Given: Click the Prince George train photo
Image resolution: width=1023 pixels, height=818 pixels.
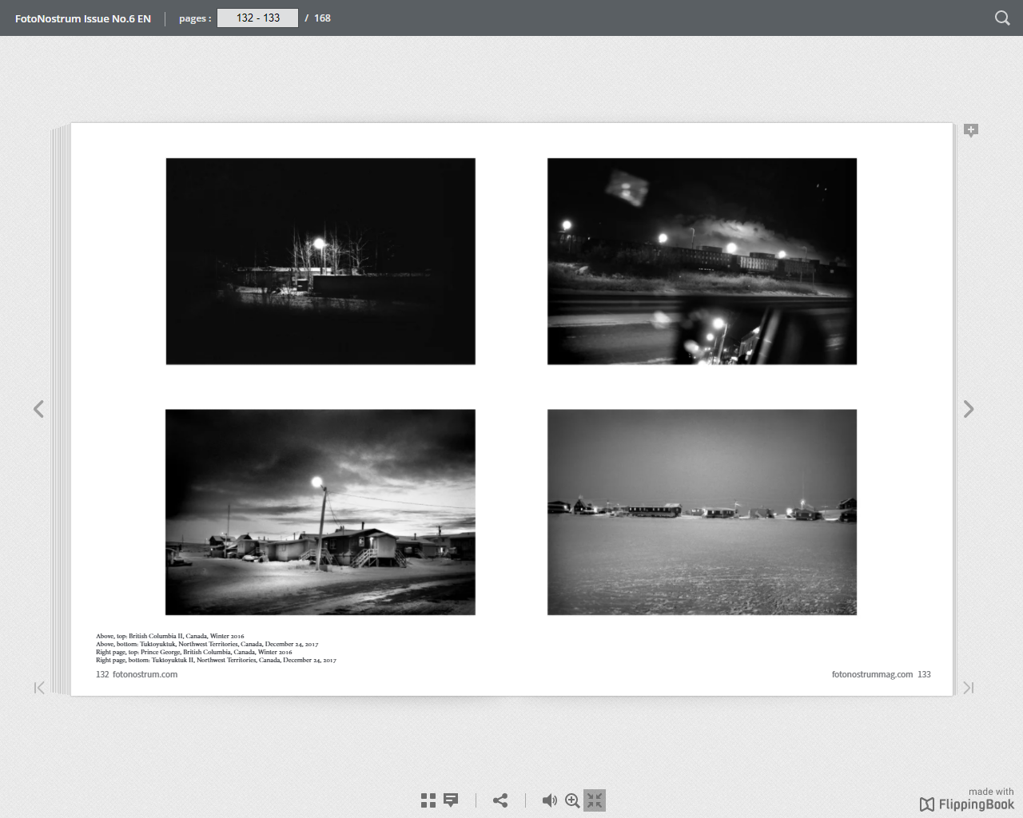Looking at the screenshot, I should (x=702, y=261).
